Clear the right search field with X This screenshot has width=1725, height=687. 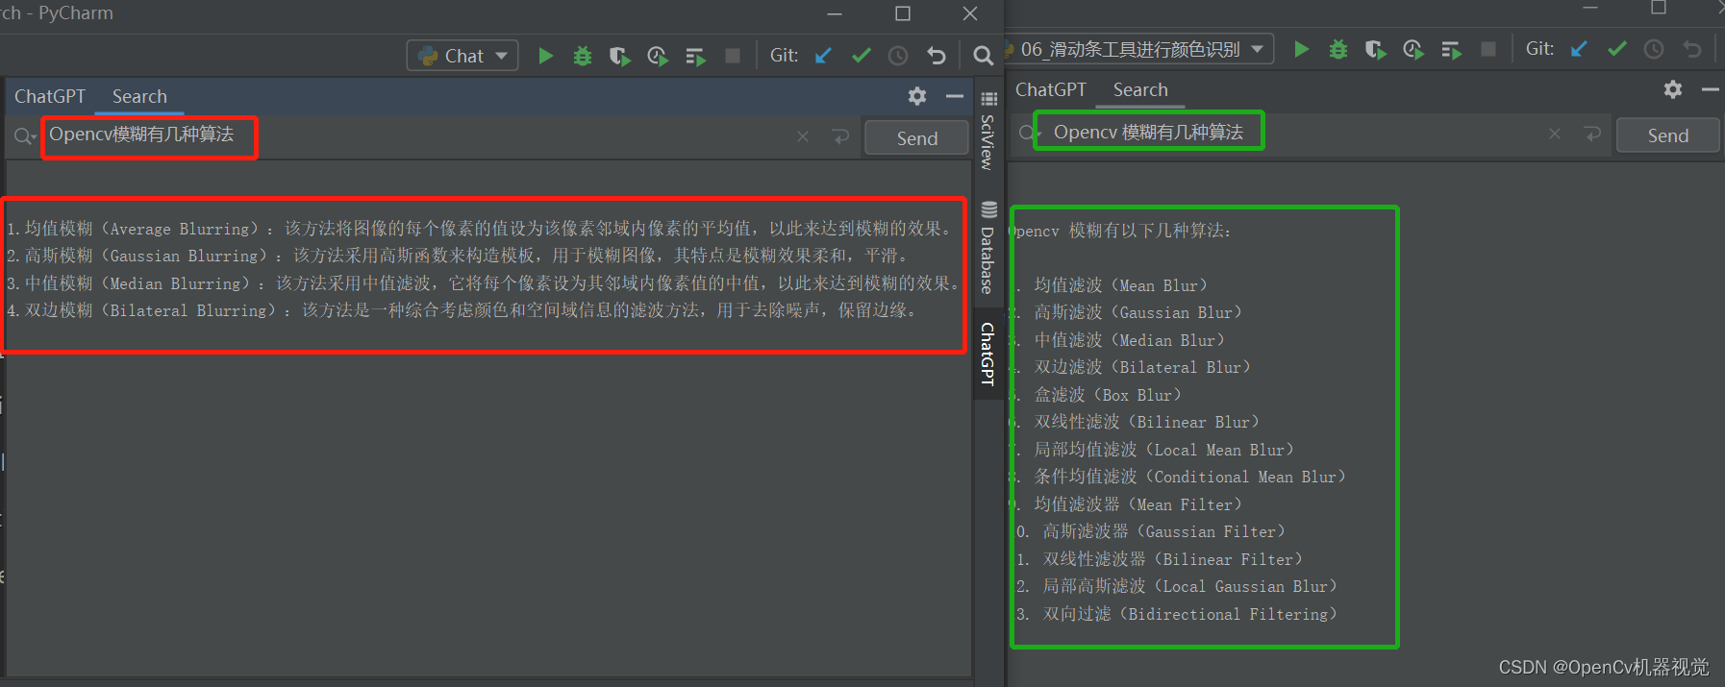click(1555, 134)
